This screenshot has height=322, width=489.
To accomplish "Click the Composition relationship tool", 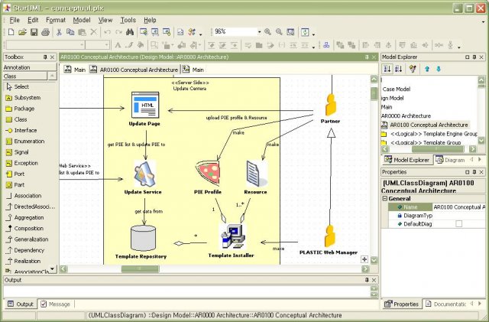I will (29, 228).
